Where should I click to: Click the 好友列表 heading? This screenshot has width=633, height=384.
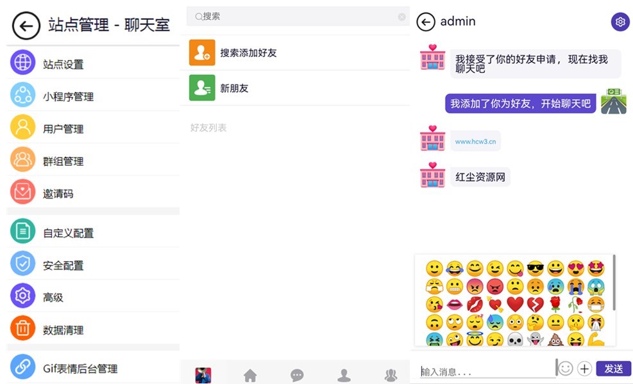point(208,128)
